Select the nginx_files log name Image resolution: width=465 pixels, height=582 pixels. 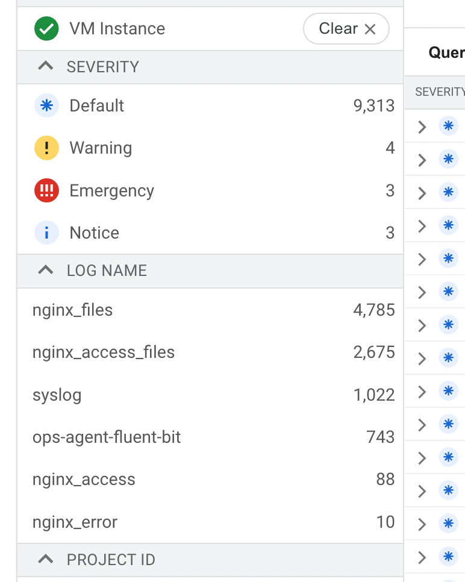click(x=72, y=310)
